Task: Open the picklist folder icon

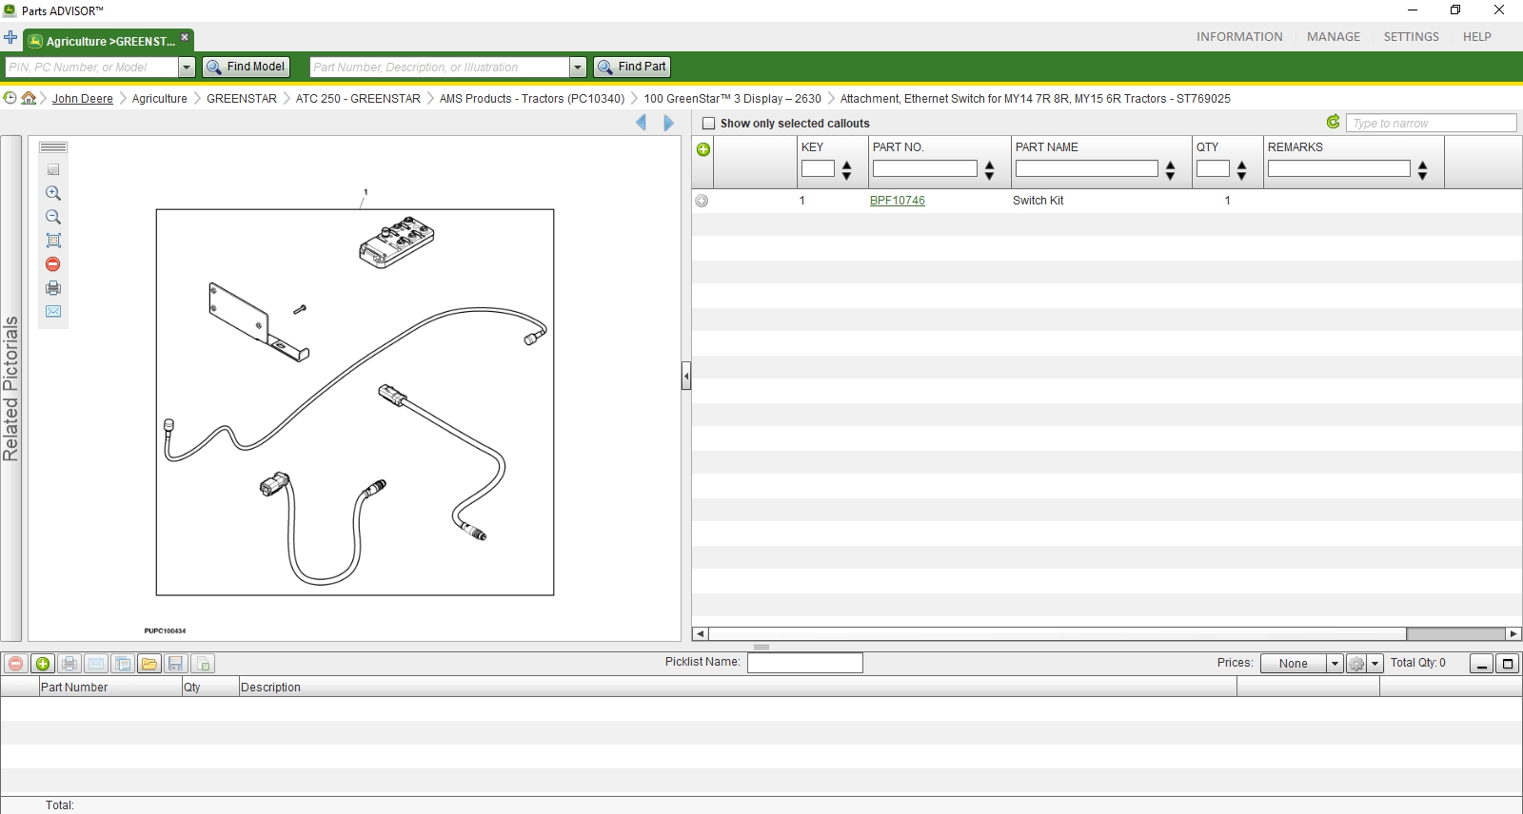Action: coord(149,664)
